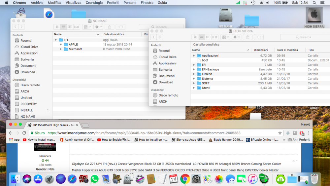The height and width of the screenshot is (186, 330).
Task: Open System Preferences gear in Dock
Action: (196, 179)
